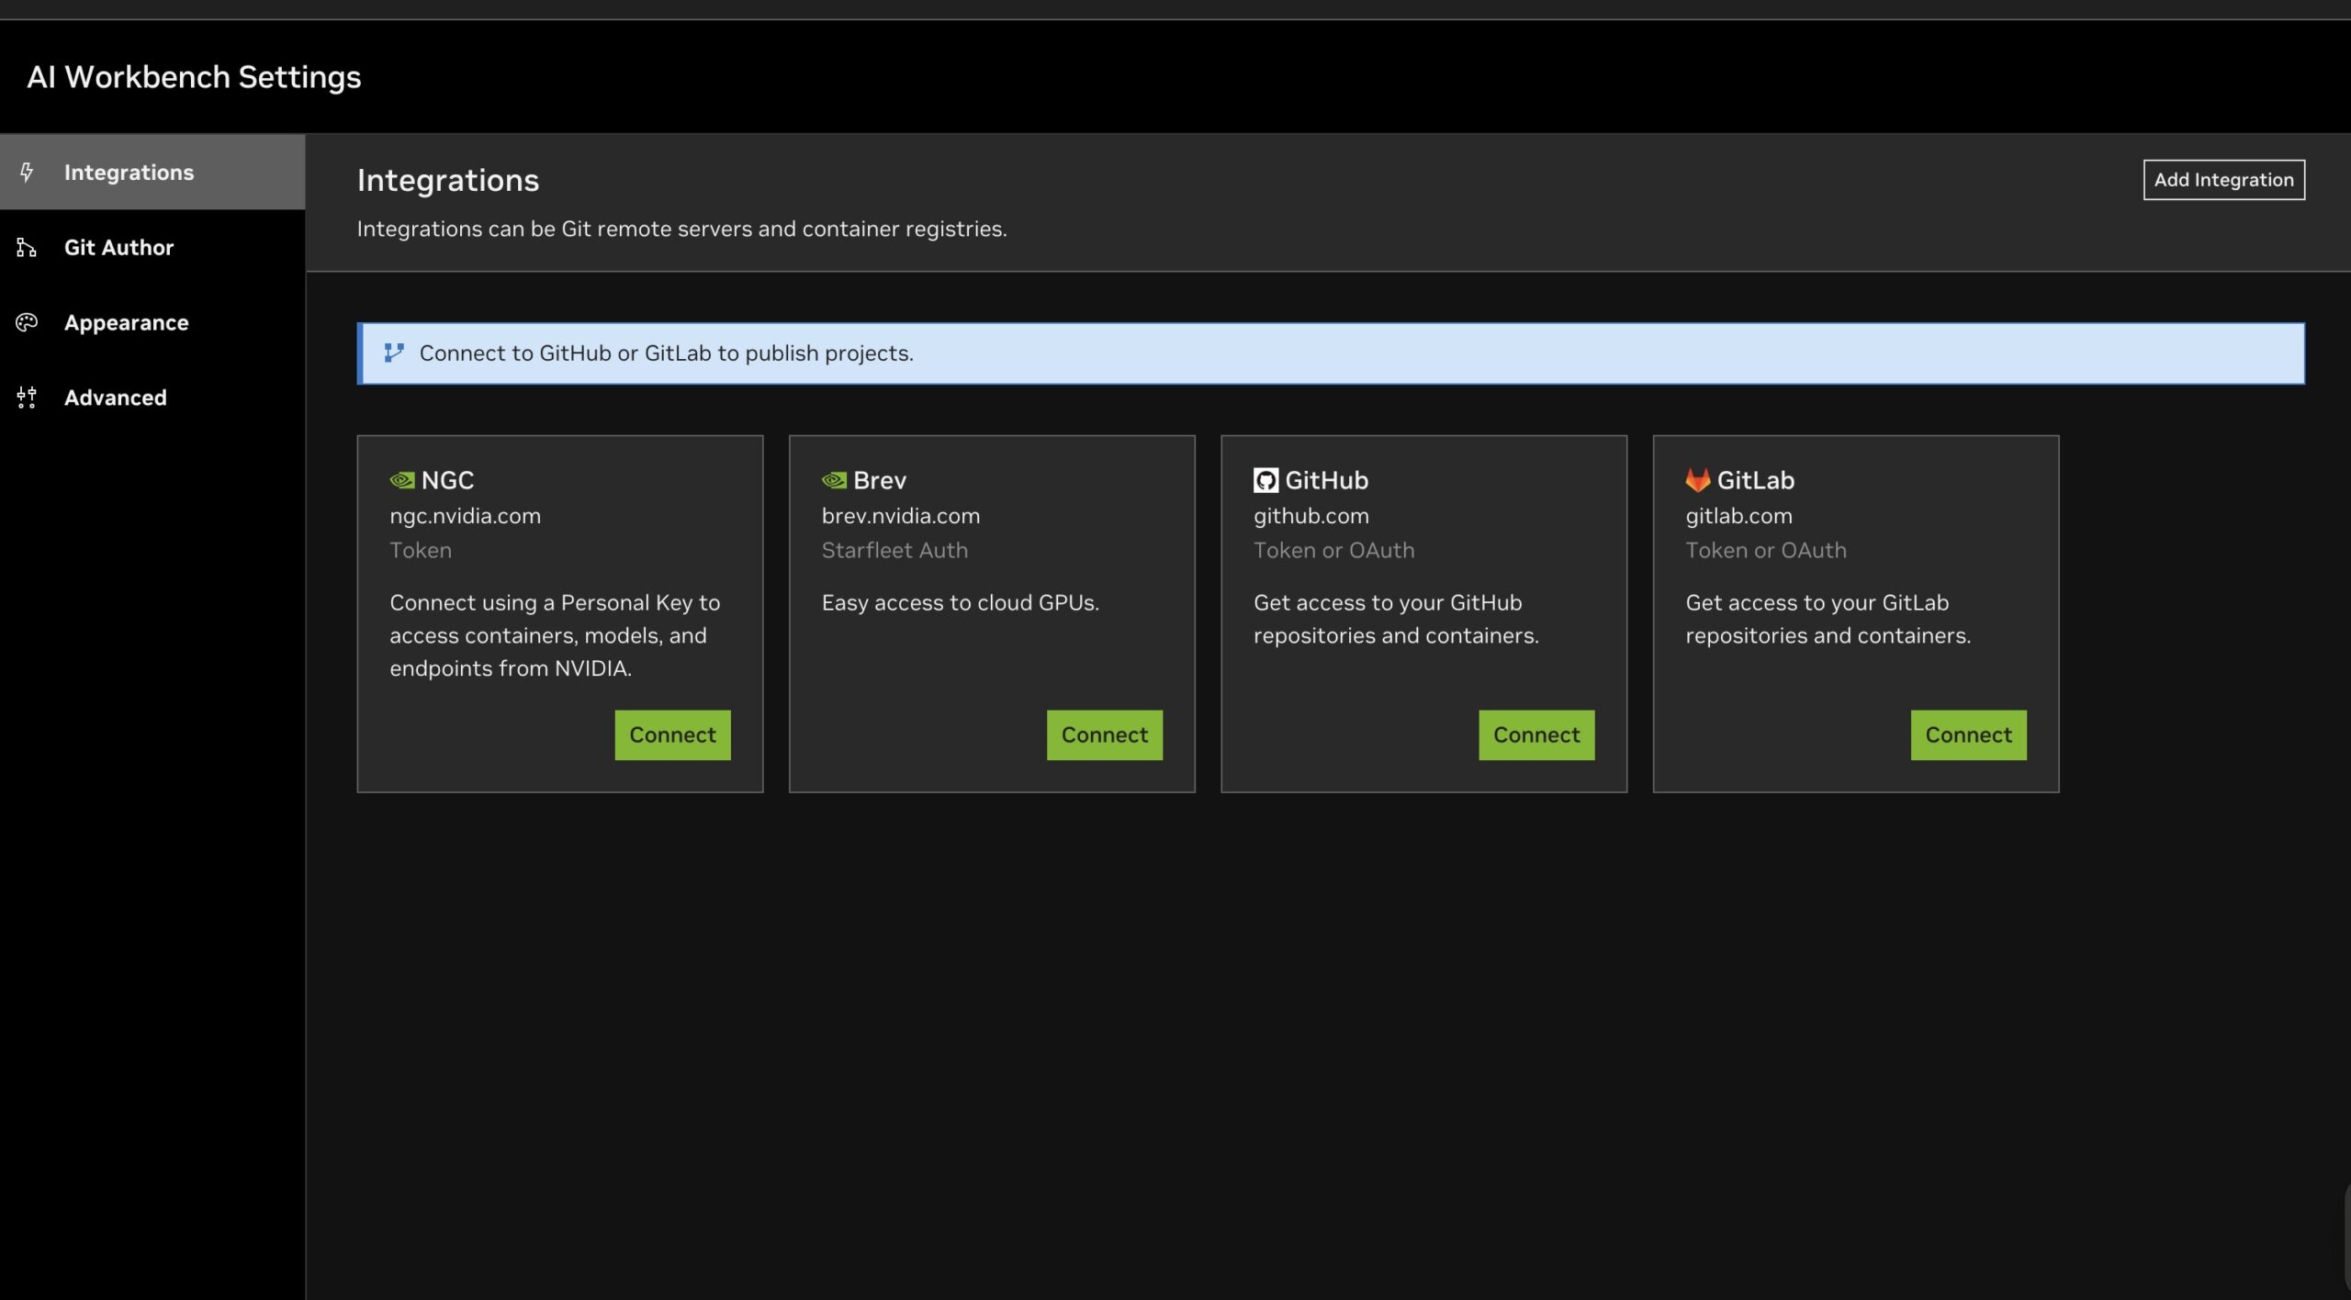
Task: Click the Appearance palette icon
Action: [27, 322]
